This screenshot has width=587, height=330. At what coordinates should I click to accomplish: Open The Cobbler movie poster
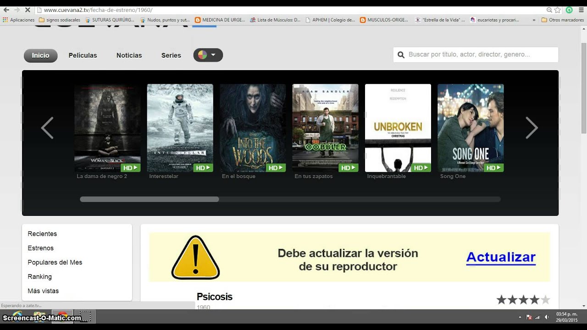(325, 128)
